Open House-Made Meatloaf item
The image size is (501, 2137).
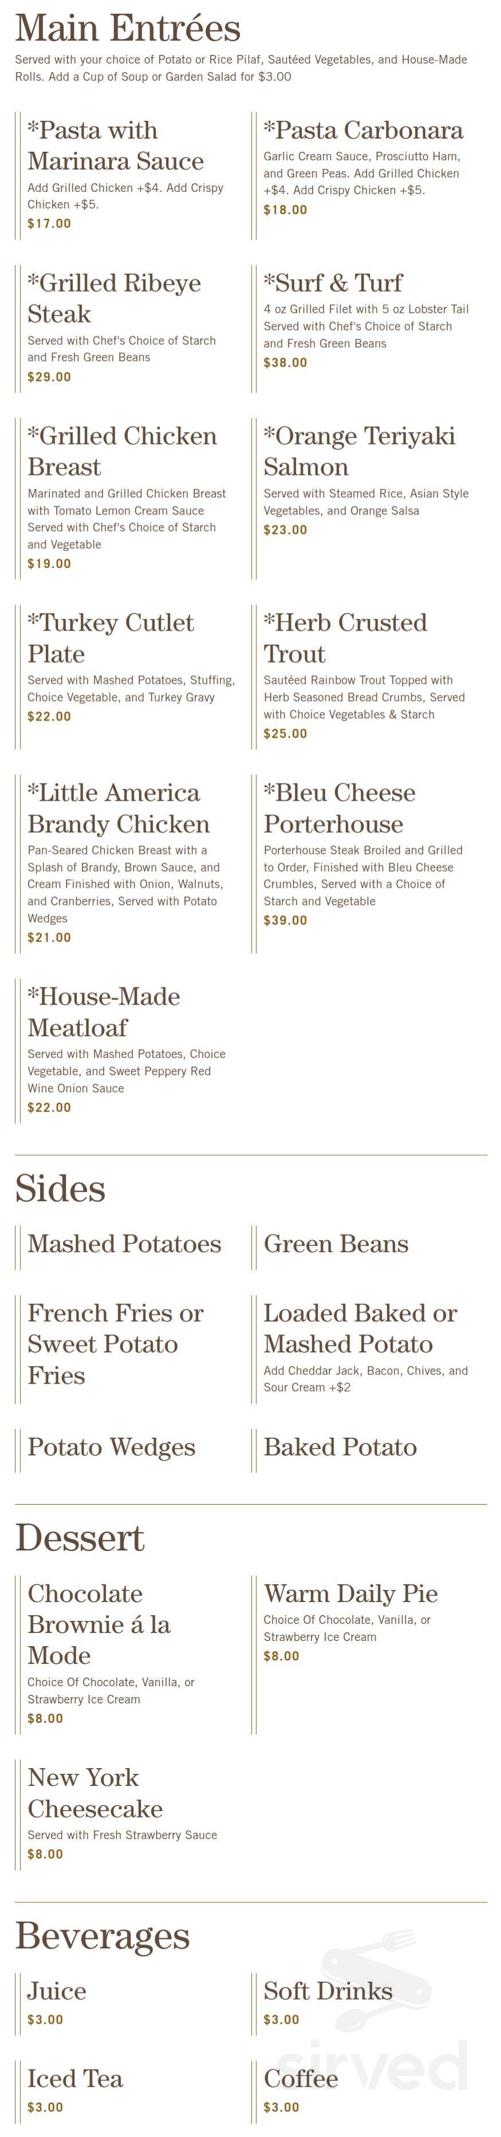[104, 1012]
